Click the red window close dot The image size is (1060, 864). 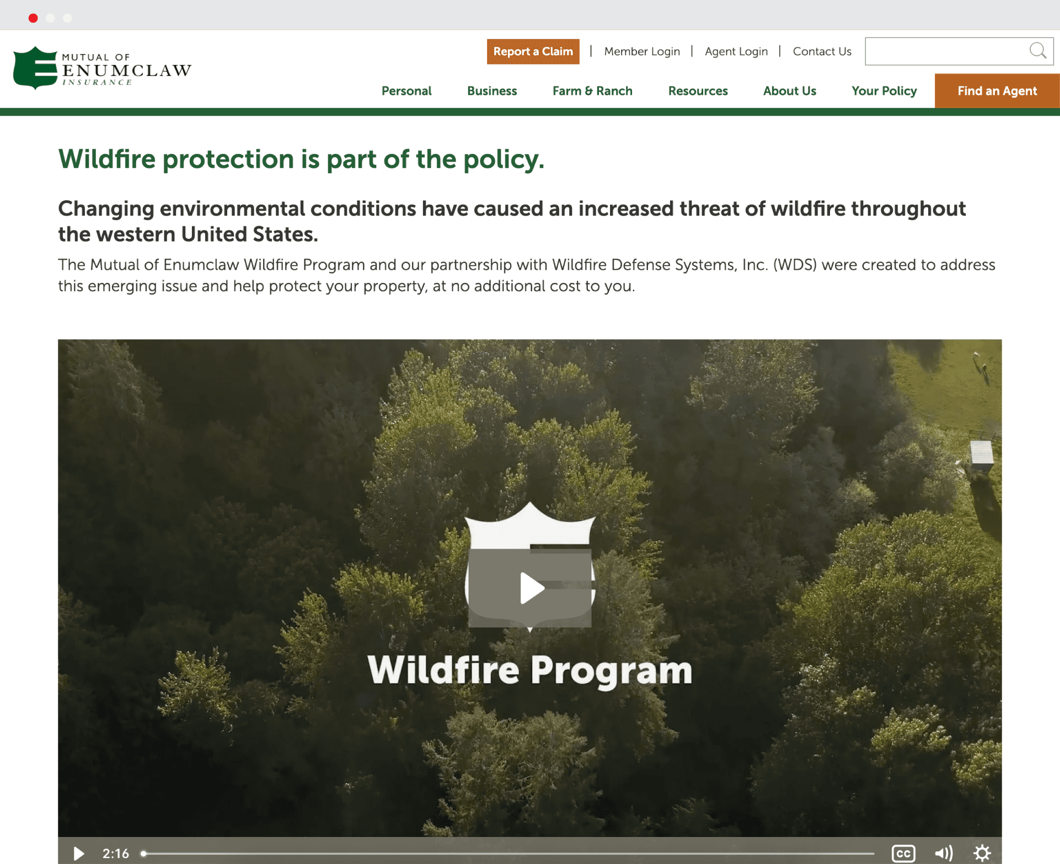click(33, 18)
